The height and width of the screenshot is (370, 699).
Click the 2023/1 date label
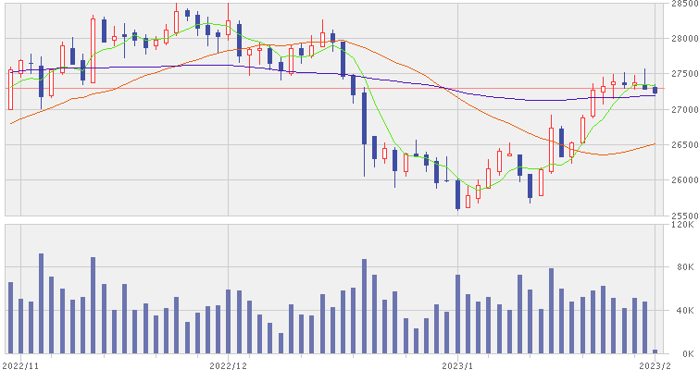coord(458,365)
